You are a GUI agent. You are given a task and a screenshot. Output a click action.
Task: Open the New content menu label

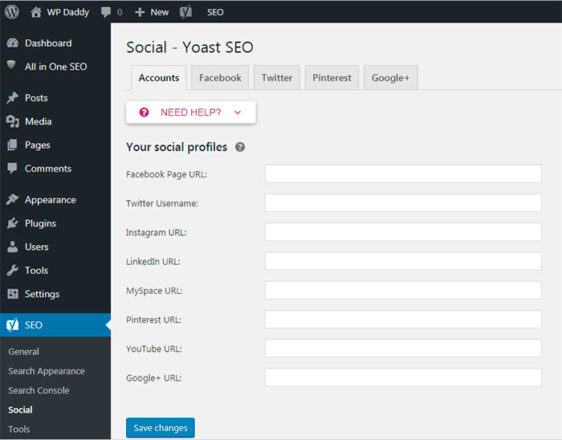[x=160, y=12]
